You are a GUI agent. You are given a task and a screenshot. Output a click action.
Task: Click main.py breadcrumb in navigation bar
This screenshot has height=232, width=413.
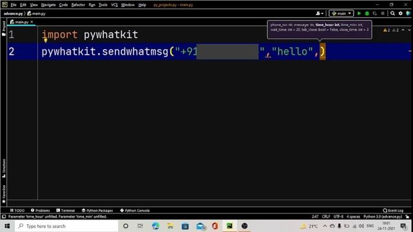tap(36, 14)
